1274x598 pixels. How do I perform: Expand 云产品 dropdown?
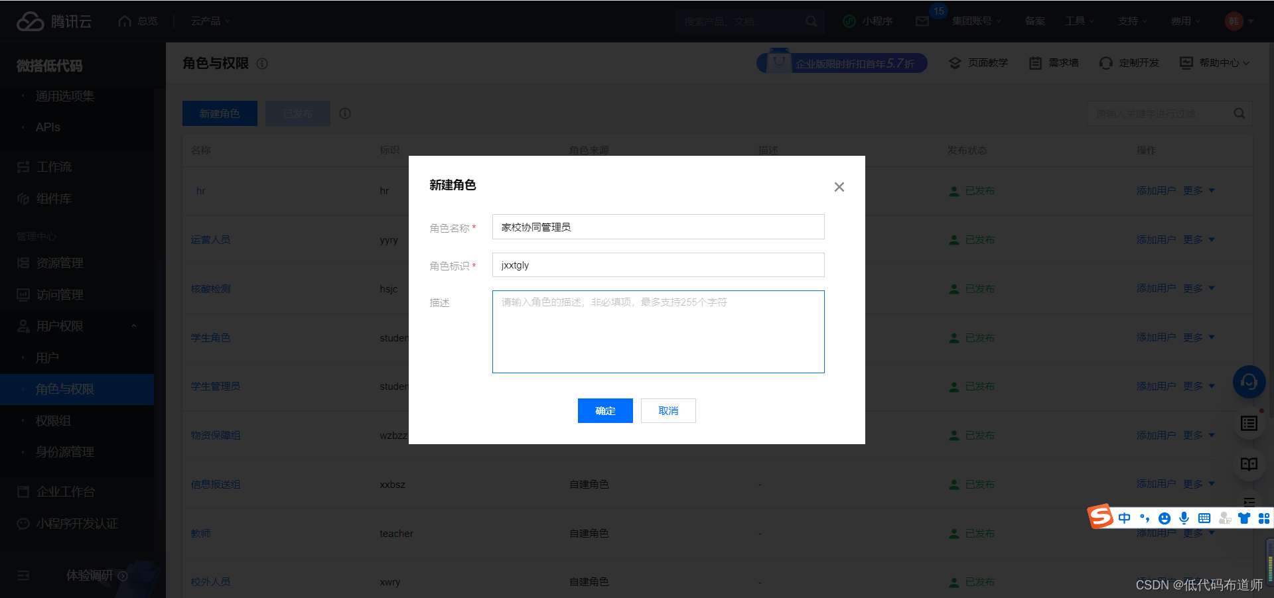210,21
